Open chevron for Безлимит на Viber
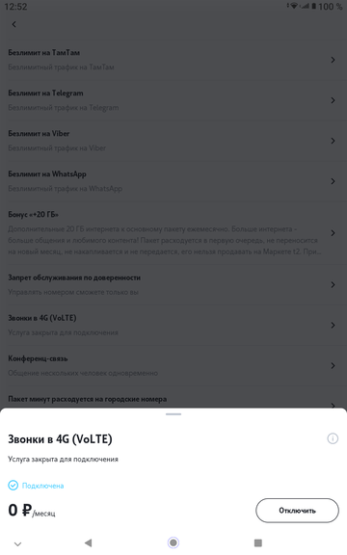347x555 pixels. click(333, 141)
